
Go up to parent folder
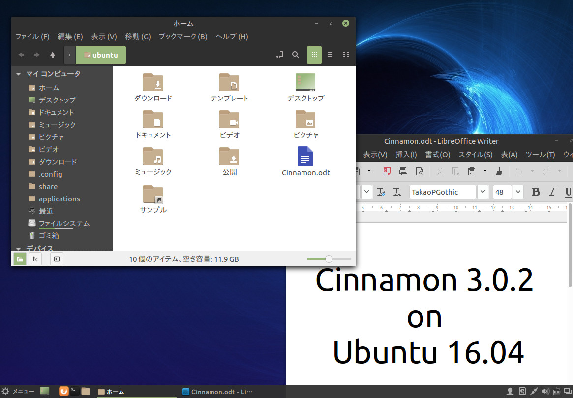tap(52, 55)
